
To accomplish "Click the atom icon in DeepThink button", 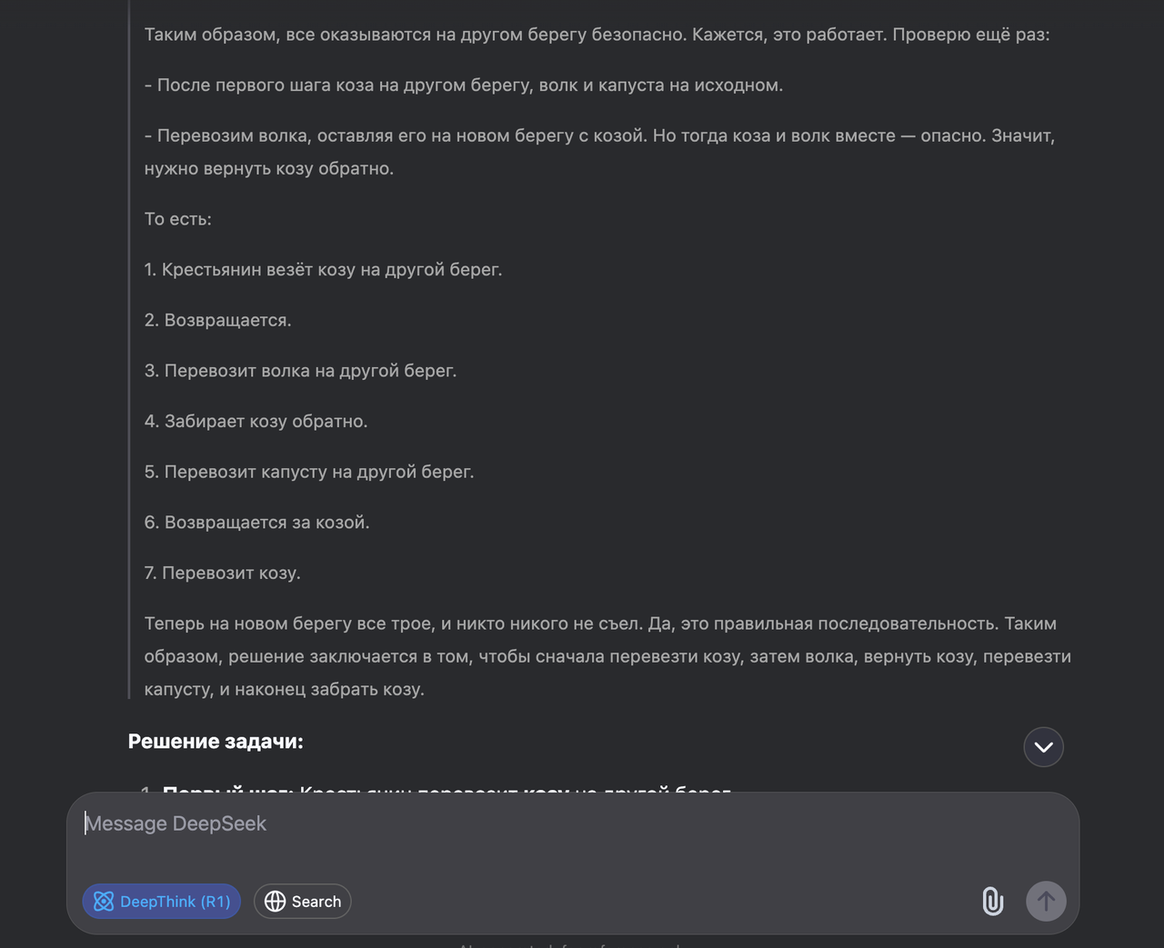I will 104,902.
